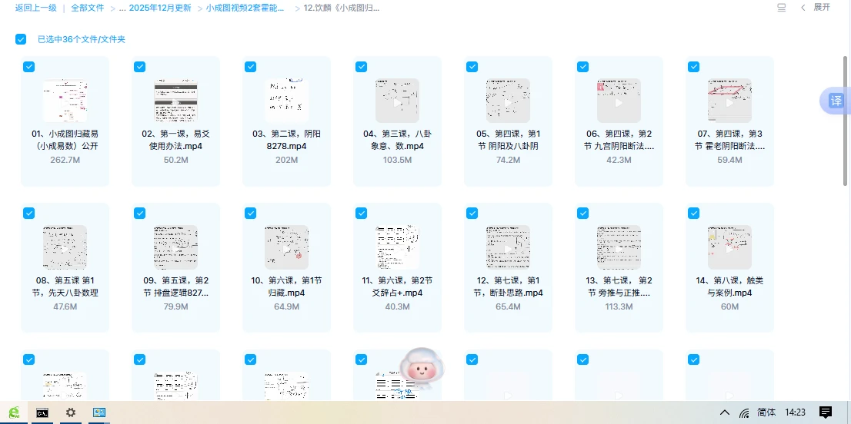
Task: Open thumbnail of 03、第二课，阴阳8278.mp4
Action: 286,101
